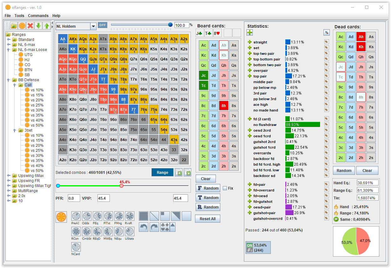Click the range percentage slider handle at top
This screenshot has height=268, width=391.
170,25
